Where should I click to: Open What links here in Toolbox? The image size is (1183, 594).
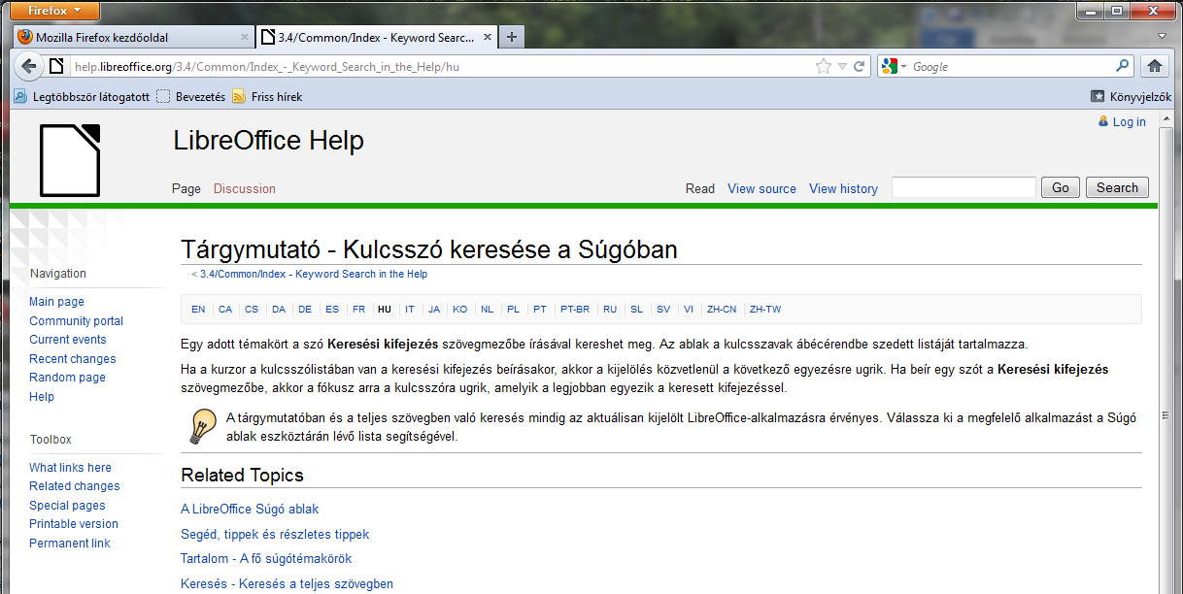click(70, 468)
